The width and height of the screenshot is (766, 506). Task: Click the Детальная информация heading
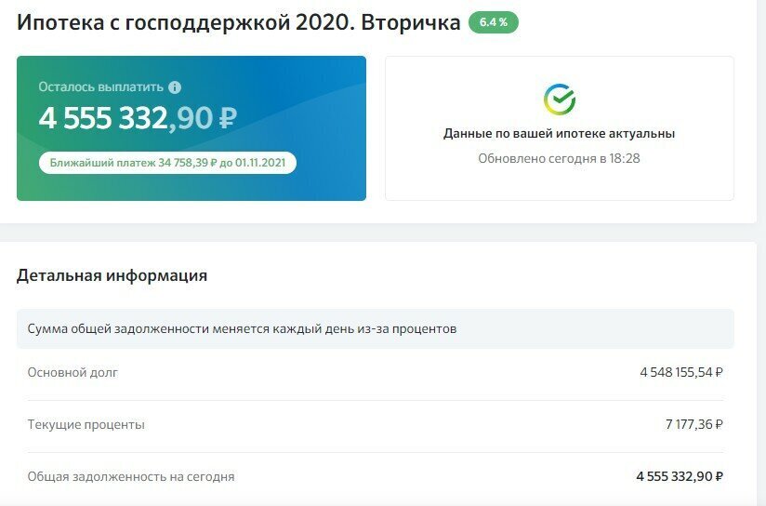coord(112,275)
